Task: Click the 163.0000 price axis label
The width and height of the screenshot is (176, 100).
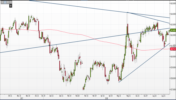Action: tap(172, 24)
